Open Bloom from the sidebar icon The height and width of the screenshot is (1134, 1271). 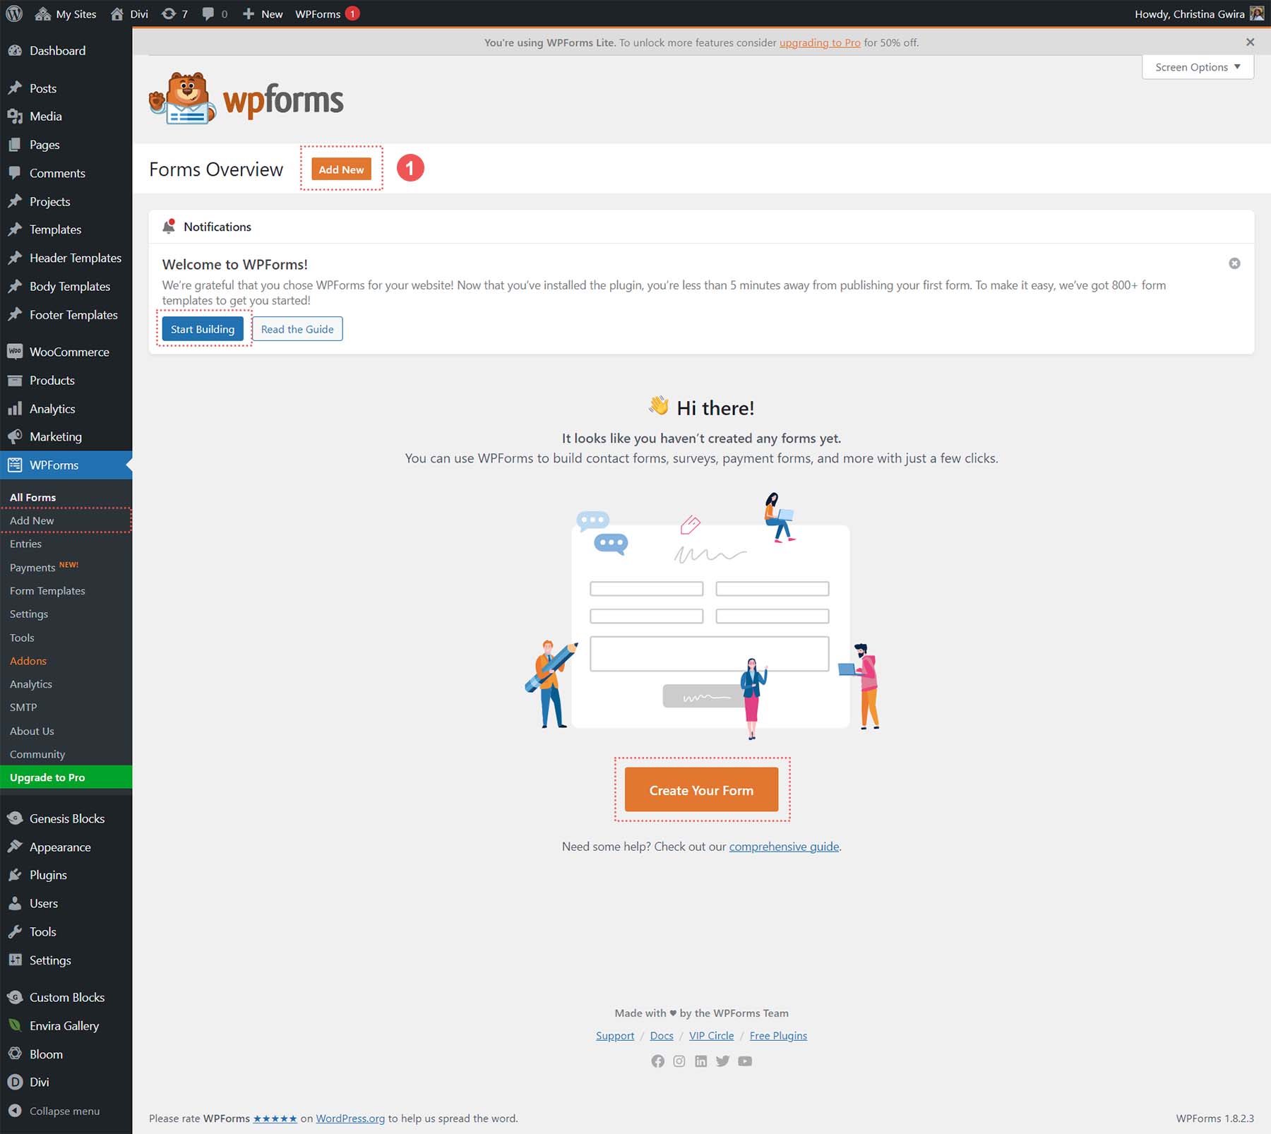(15, 1054)
